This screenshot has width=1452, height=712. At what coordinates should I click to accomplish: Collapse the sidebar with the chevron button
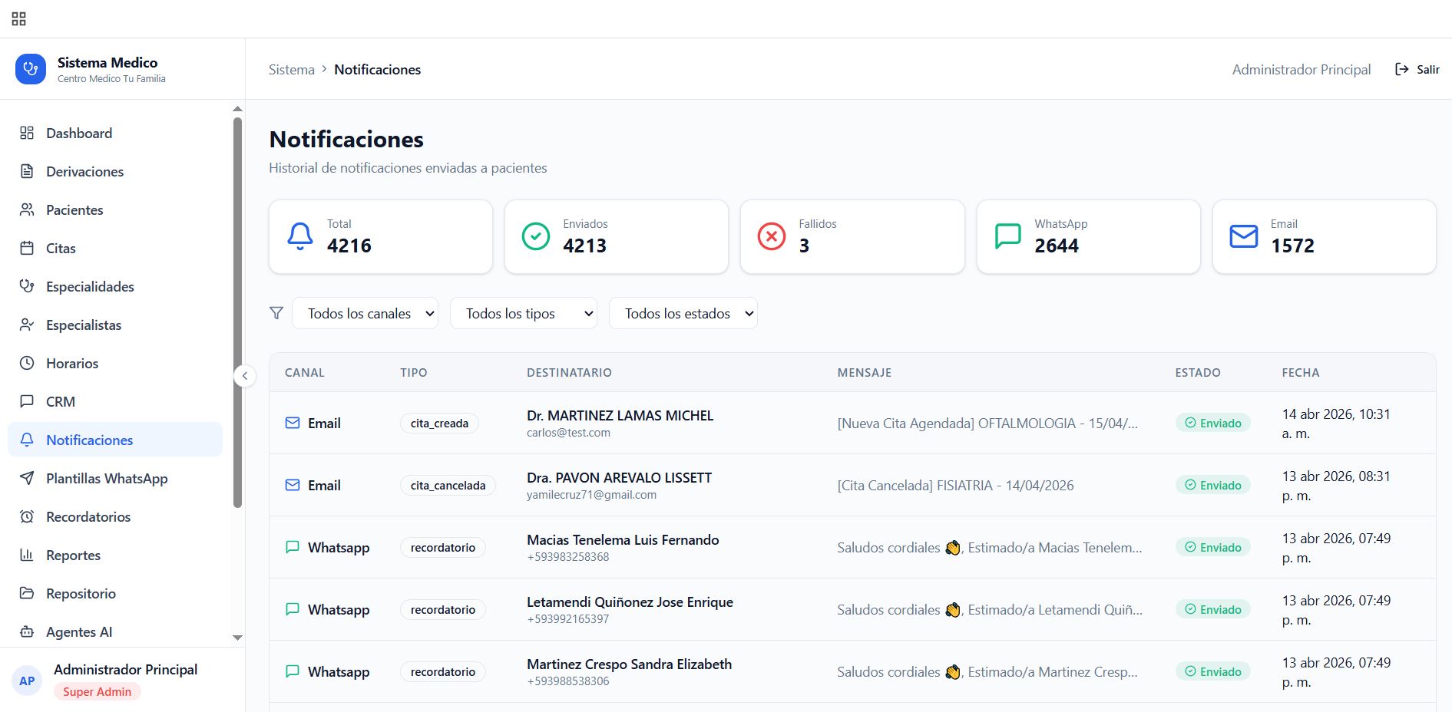[244, 376]
